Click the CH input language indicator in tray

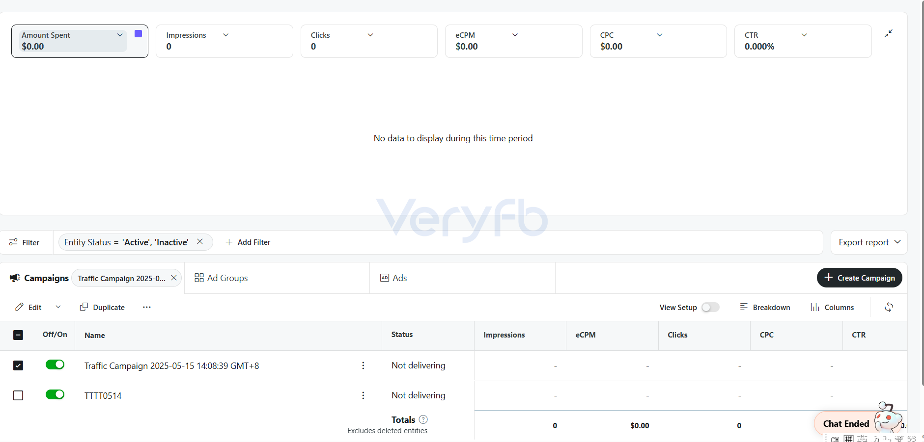pyautogui.click(x=835, y=439)
